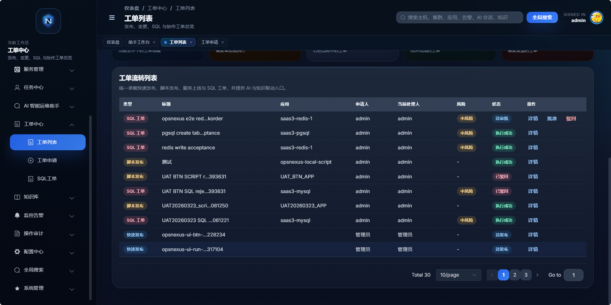Expand the 服务管理 section chevron

(x=72, y=70)
